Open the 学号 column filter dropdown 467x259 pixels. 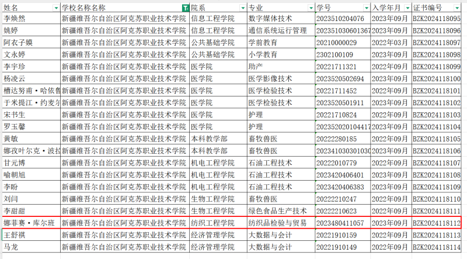366,8
